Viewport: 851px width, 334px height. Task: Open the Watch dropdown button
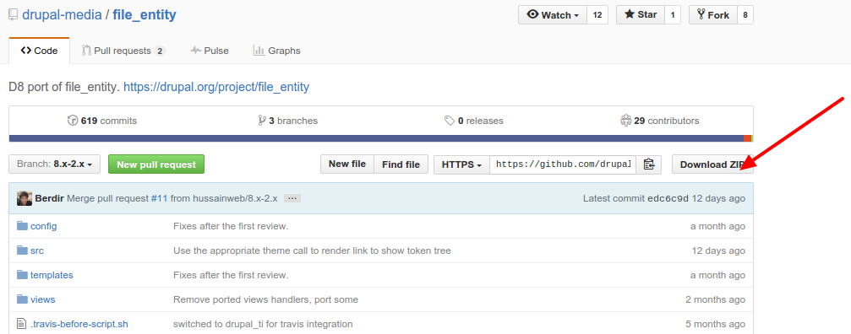pos(553,15)
